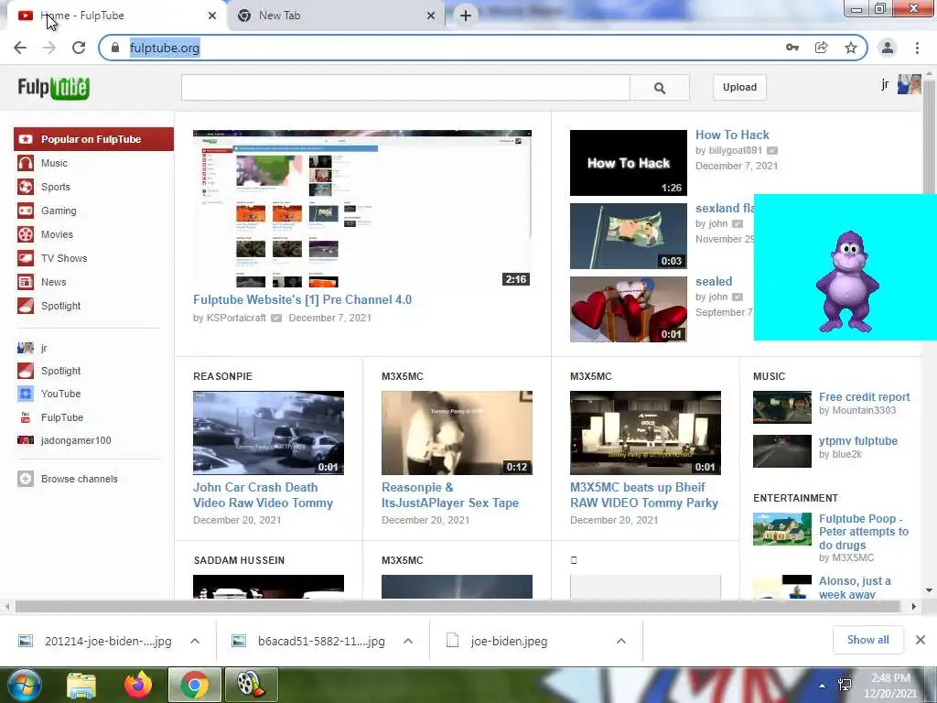The image size is (937, 703).
Task: Open the Reasonpie 0:12 video thumbnail
Action: (x=457, y=433)
